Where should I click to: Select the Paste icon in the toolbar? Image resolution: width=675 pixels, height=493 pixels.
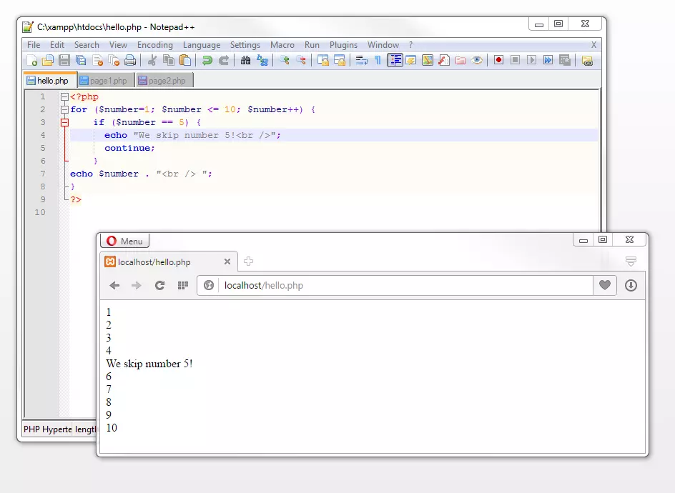(x=184, y=61)
